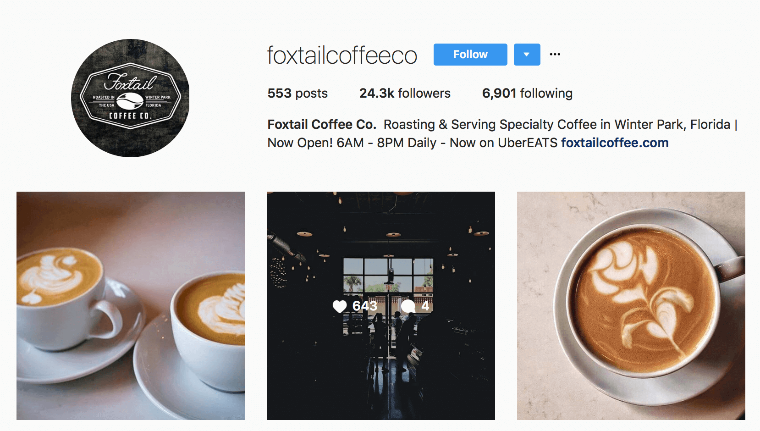Expand the suggested accounts dropdown arrow
The height and width of the screenshot is (431, 760).
[527, 55]
